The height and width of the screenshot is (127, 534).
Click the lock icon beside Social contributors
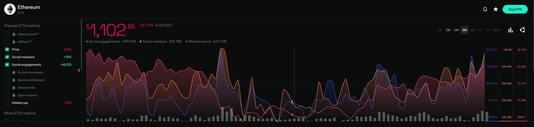(14, 80)
